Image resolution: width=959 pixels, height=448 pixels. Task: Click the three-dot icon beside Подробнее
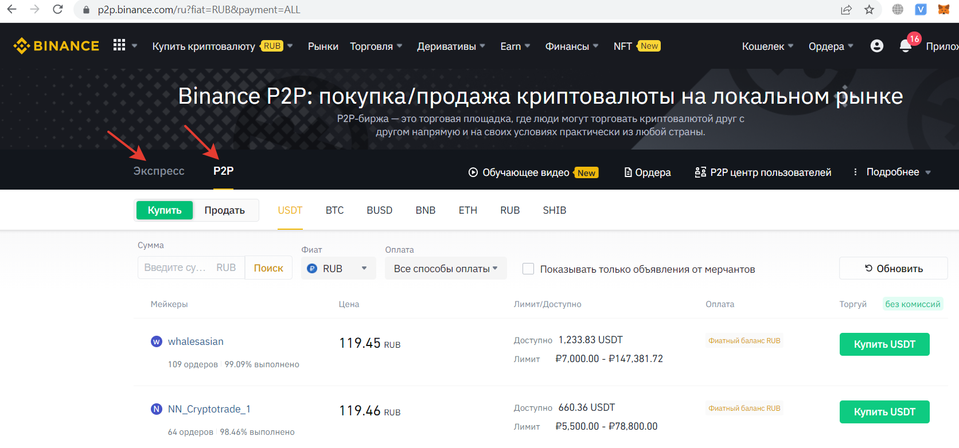click(855, 172)
